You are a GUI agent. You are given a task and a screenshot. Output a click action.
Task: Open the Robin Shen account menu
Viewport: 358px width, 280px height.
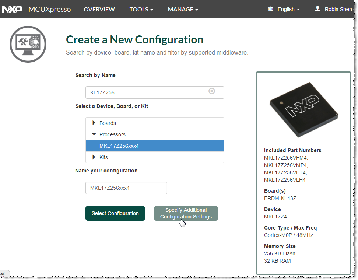(338, 9)
